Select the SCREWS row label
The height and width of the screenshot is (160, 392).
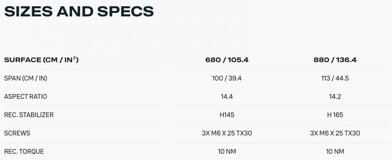[x=17, y=133]
